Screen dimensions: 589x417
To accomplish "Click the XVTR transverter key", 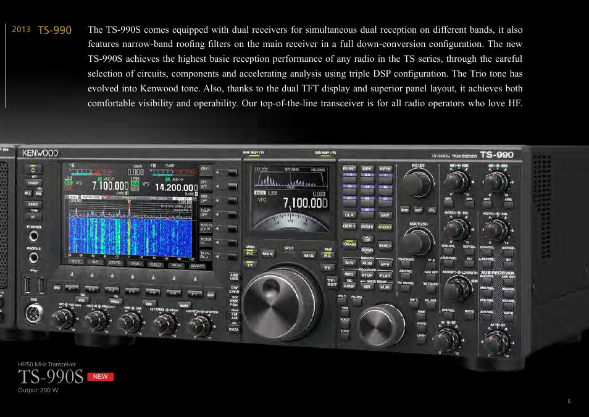I will pyautogui.click(x=385, y=169).
